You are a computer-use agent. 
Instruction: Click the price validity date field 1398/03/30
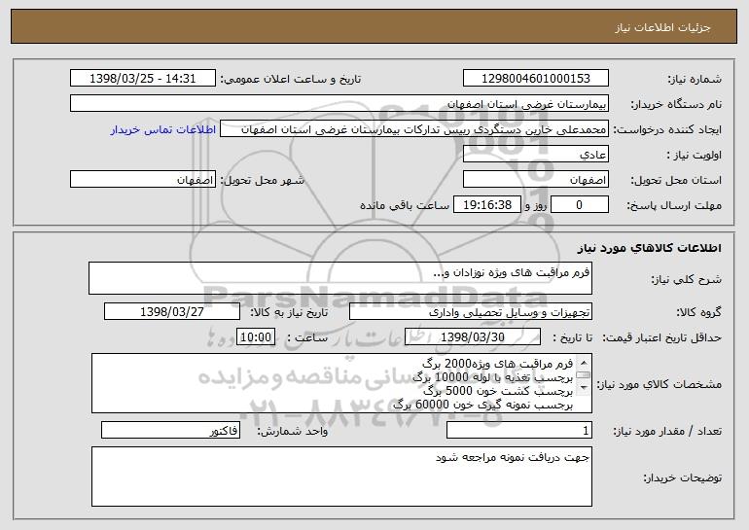[x=473, y=337]
